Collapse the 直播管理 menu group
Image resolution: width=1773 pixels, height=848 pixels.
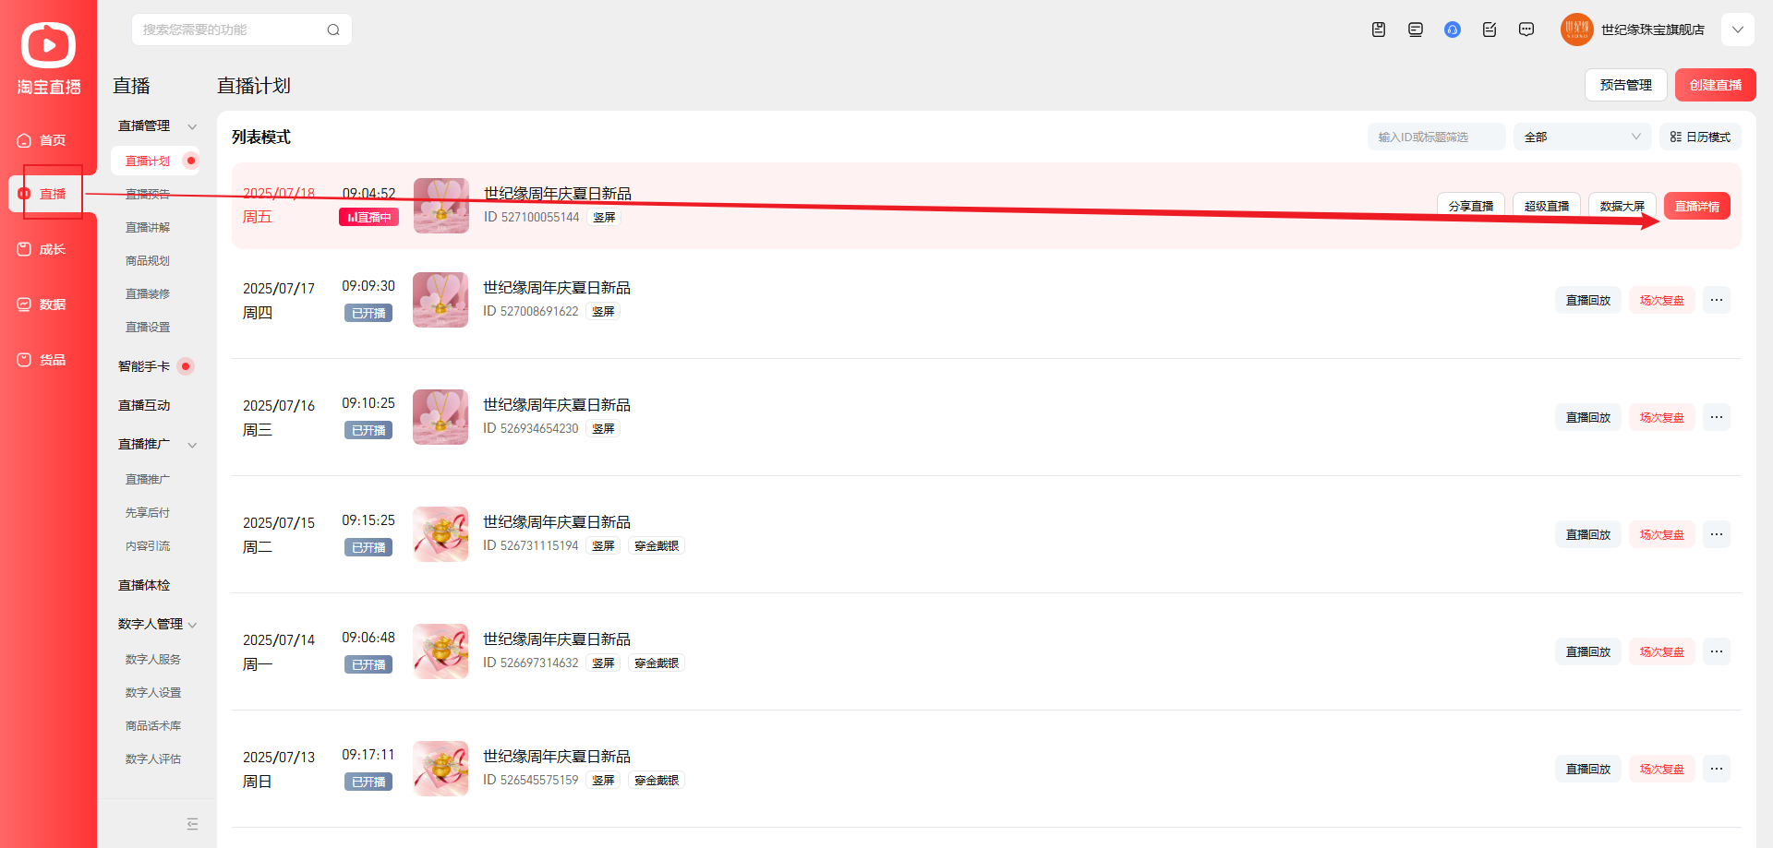(x=192, y=126)
